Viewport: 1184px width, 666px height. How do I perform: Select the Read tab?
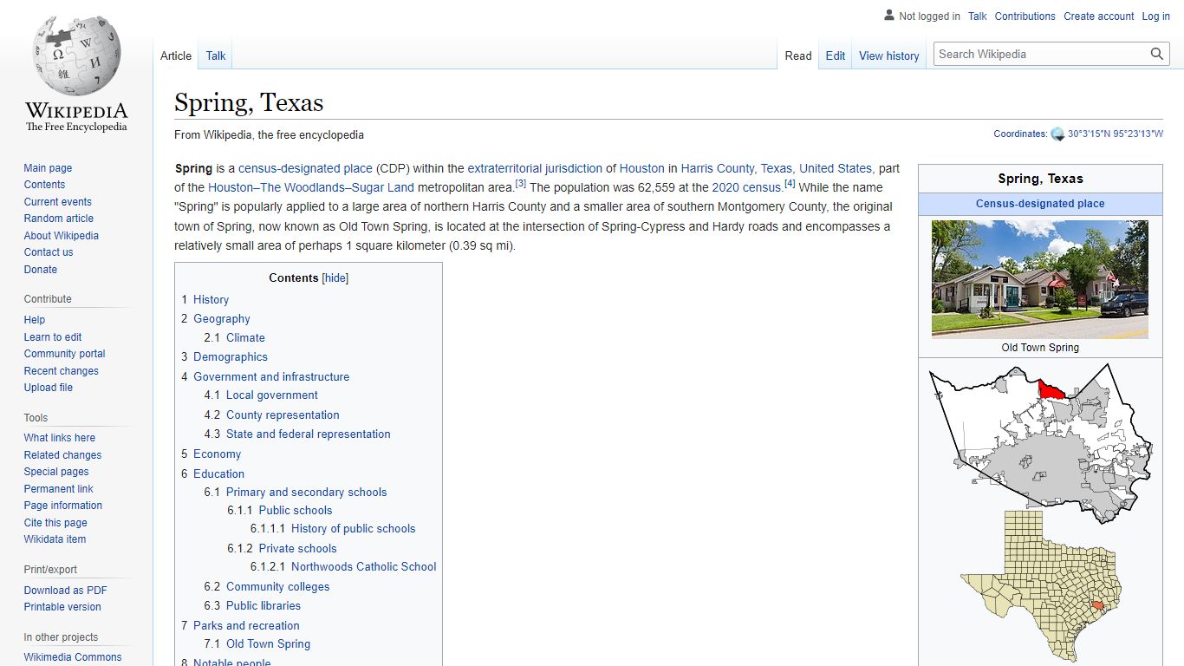[x=798, y=55]
